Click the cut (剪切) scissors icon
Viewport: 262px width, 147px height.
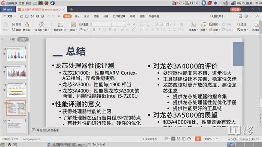(x=13, y=24)
